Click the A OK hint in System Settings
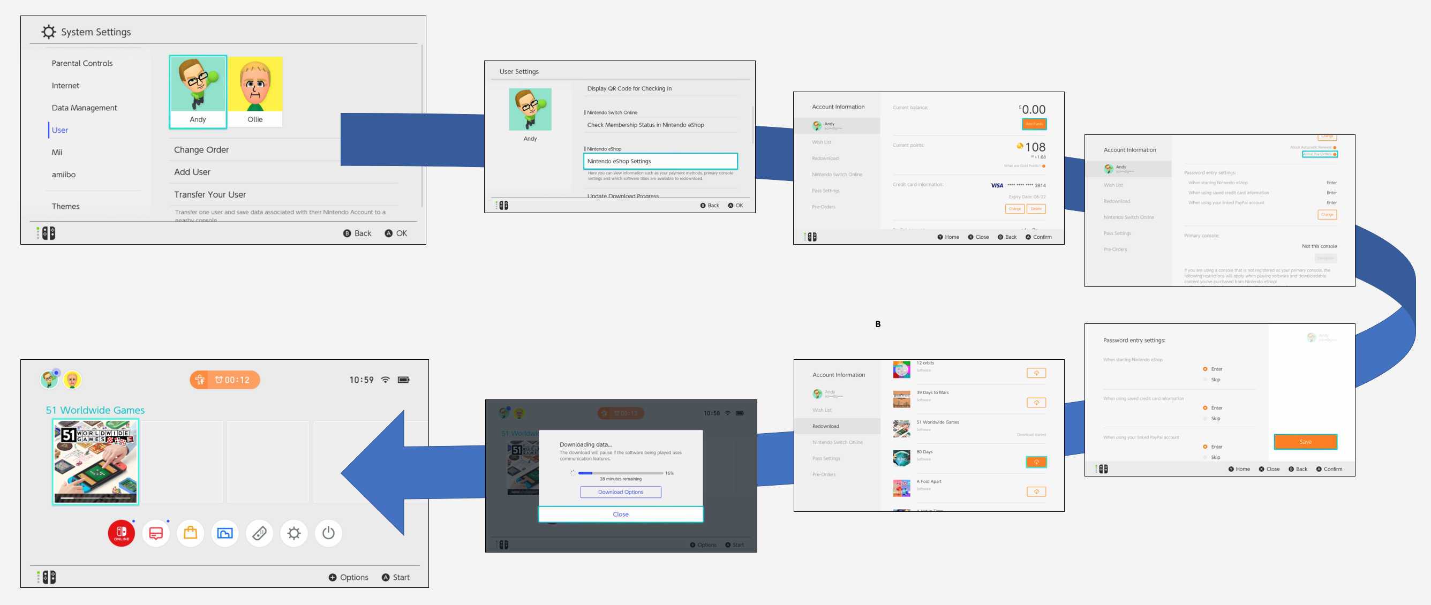The width and height of the screenshot is (1431, 605). (x=396, y=233)
